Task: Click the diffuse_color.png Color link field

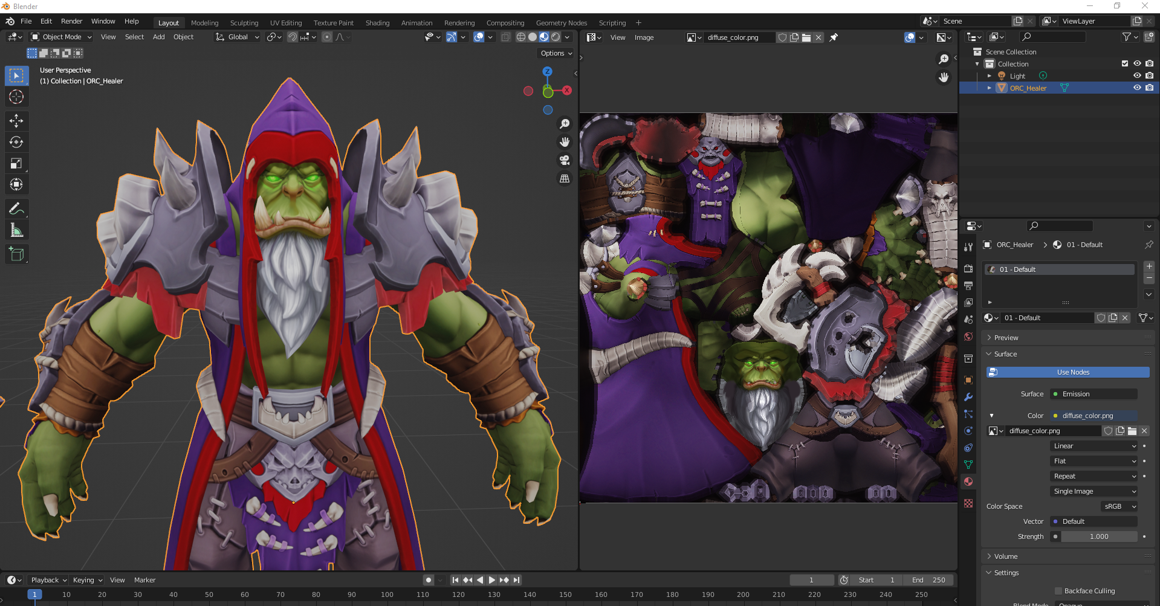Action: click(1094, 416)
